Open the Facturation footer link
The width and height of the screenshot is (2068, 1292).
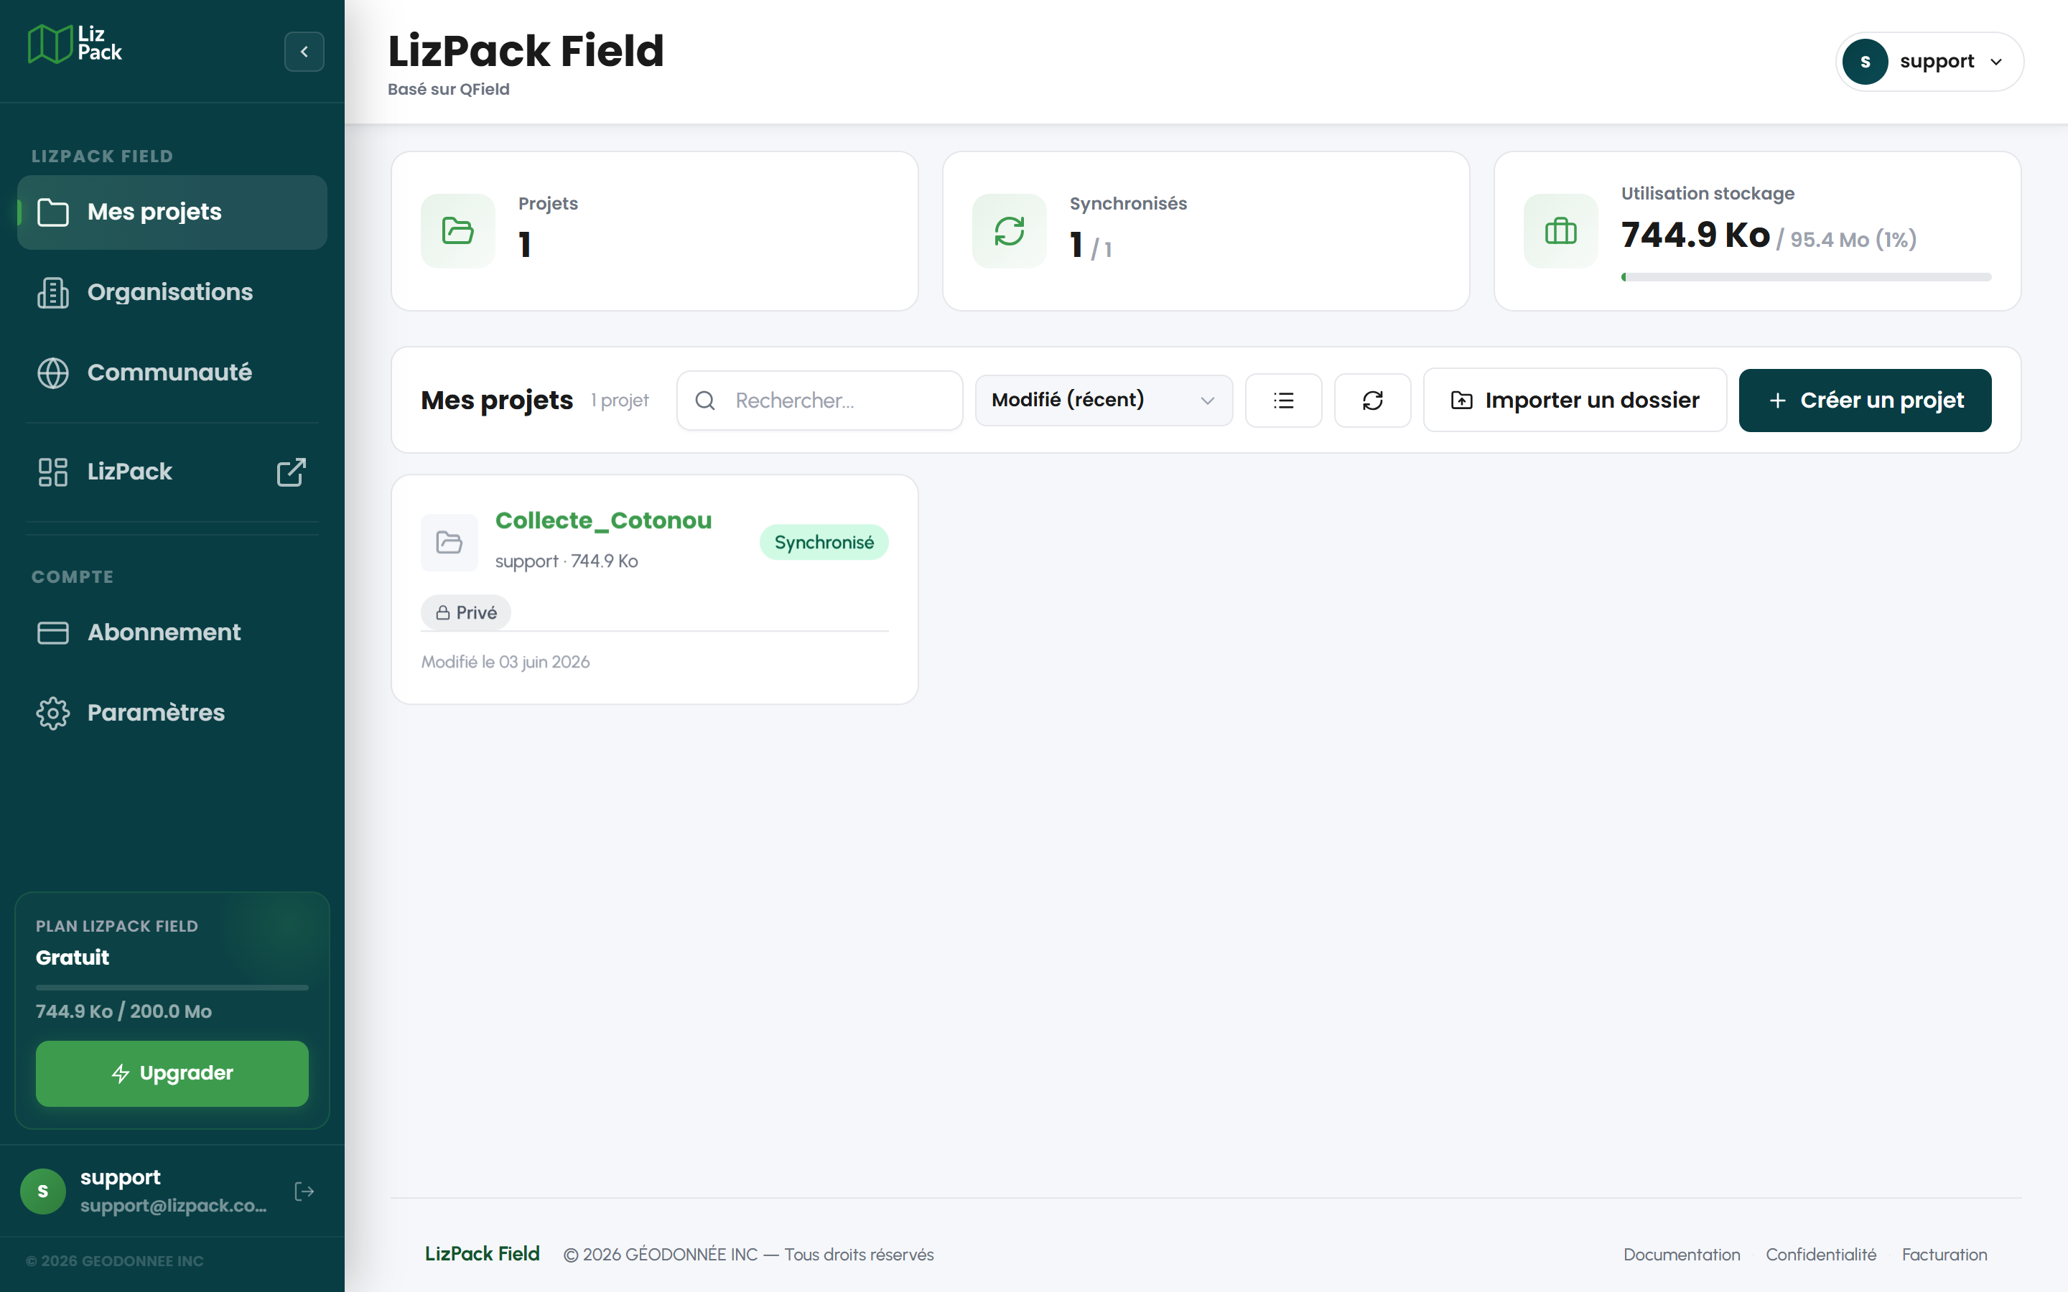(1944, 1255)
